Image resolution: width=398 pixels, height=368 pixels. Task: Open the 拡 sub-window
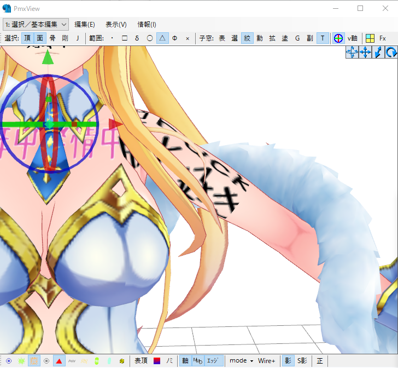(272, 38)
